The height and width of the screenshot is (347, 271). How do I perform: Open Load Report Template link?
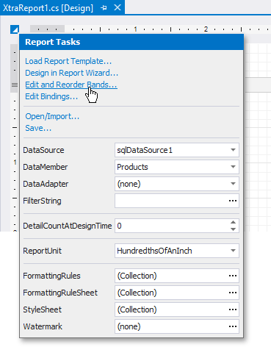[x=68, y=61]
